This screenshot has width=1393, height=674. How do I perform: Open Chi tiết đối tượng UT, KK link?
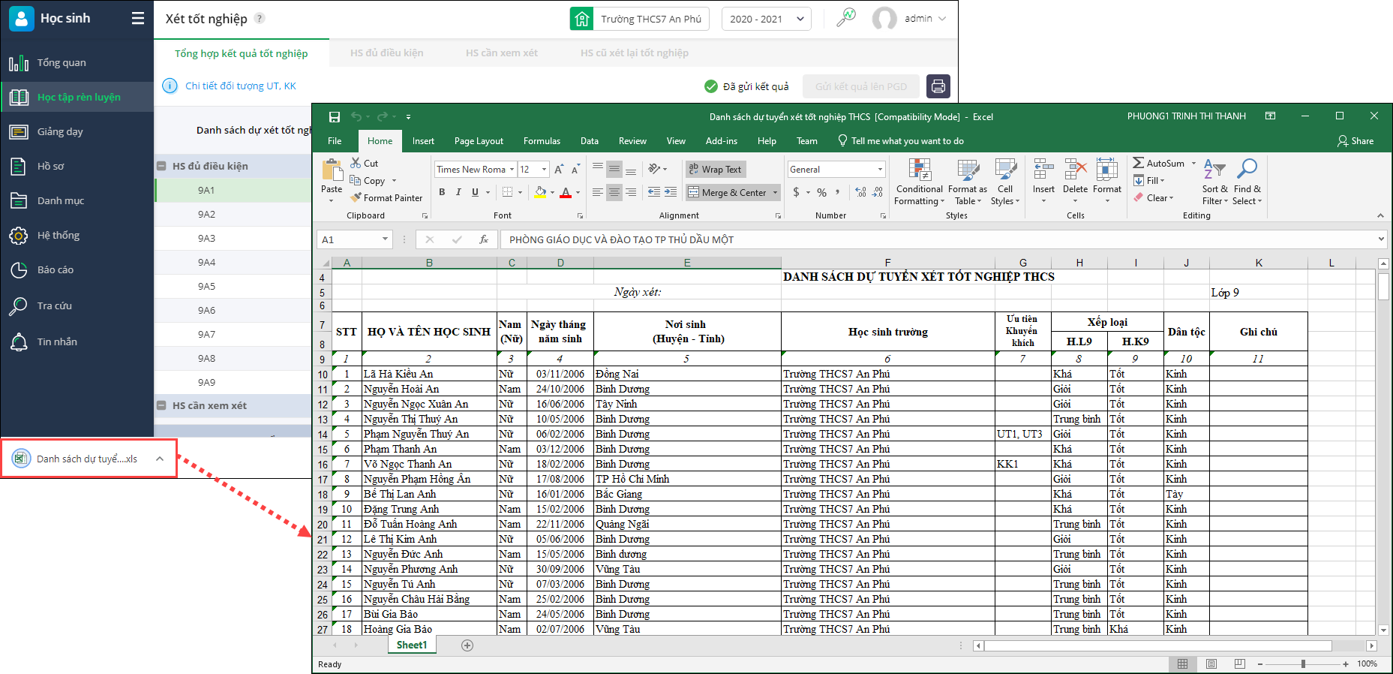coord(240,86)
